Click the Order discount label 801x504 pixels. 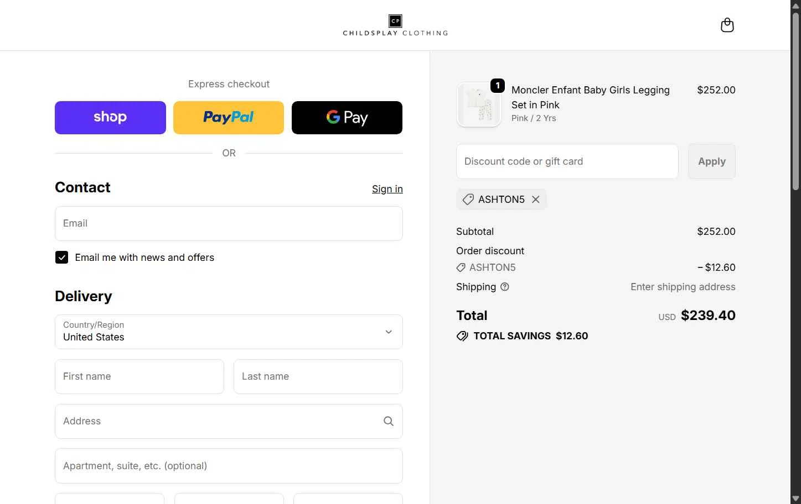click(490, 251)
